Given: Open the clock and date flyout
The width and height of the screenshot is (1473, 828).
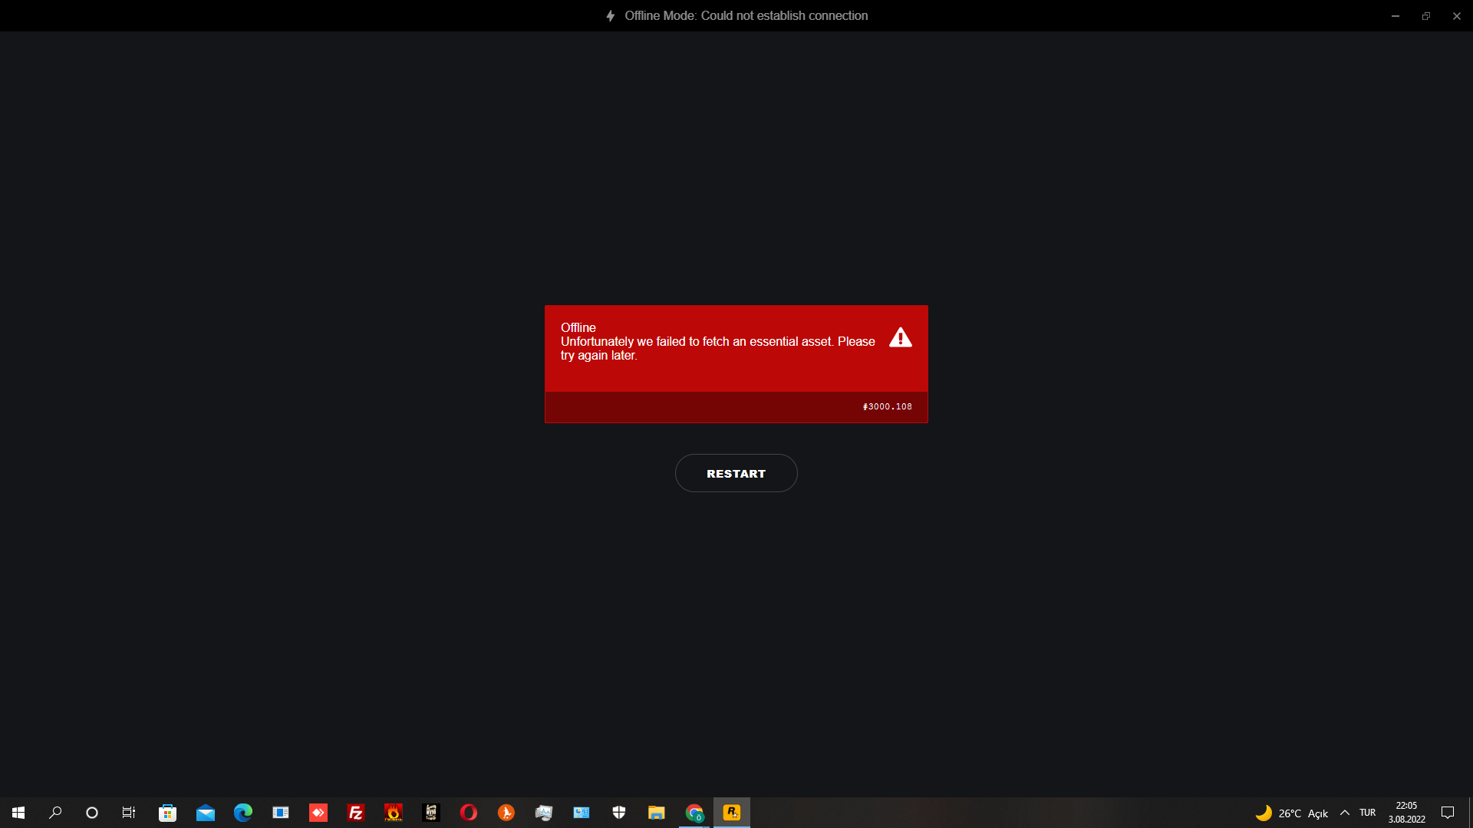Looking at the screenshot, I should point(1406,813).
